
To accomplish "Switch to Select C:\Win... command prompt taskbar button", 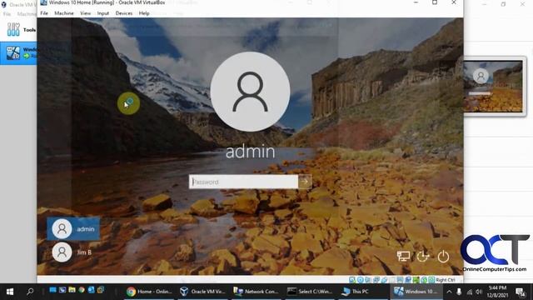I will pyautogui.click(x=310, y=292).
